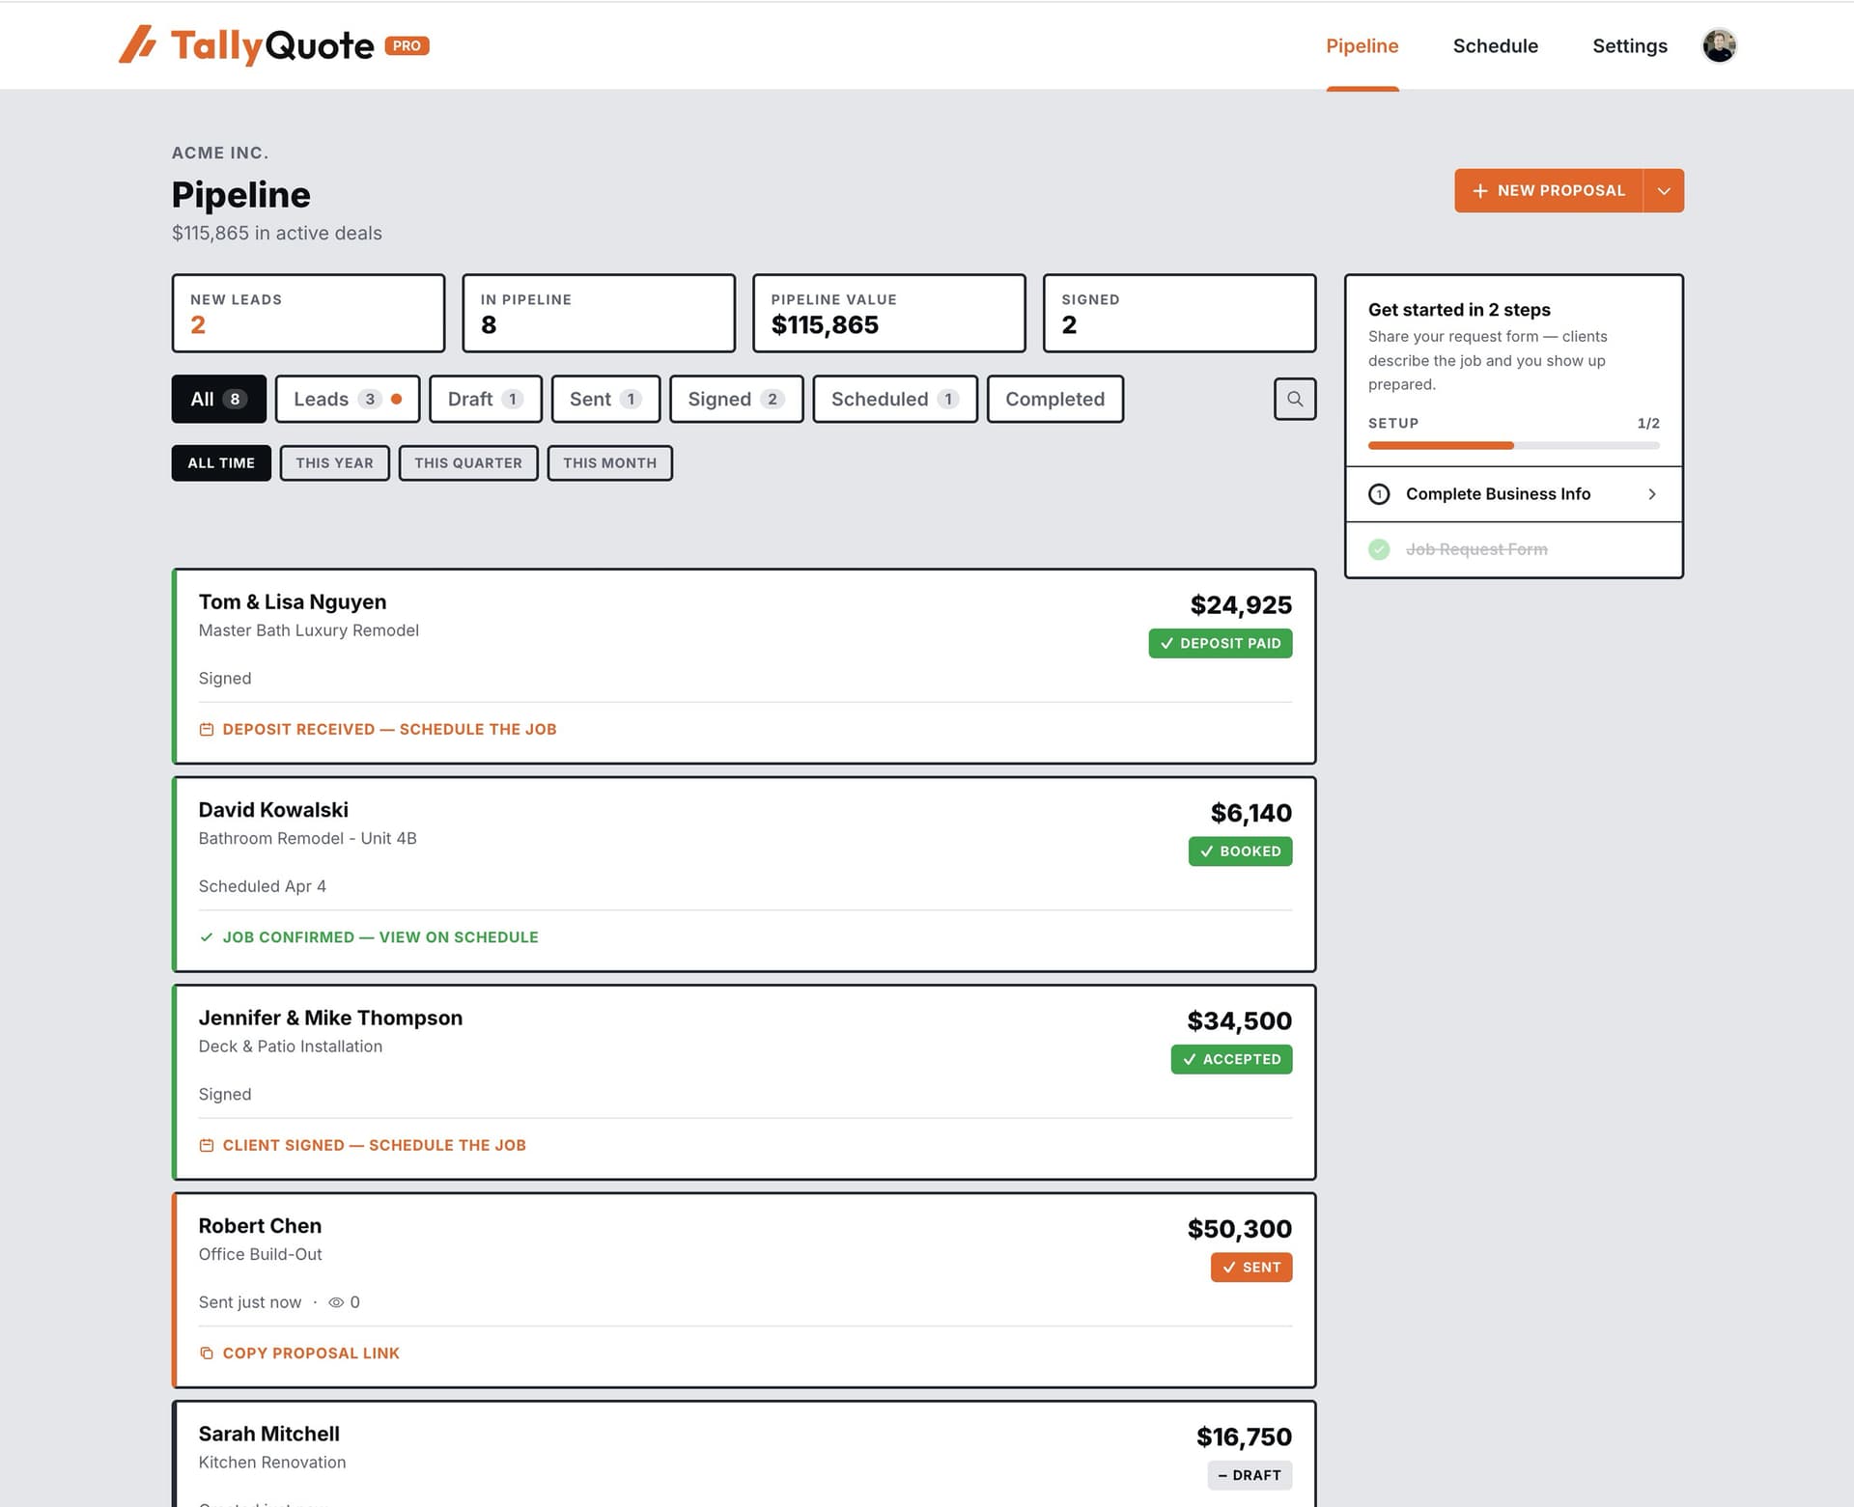Click VIEW ON SCHEDULE for David Kowalski
1854x1507 pixels.
[459, 936]
